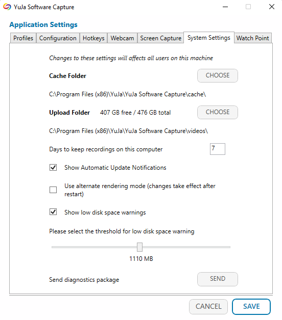Close the YuJa Software Capture window
Screen dimensions: 282x320
coord(272,7)
